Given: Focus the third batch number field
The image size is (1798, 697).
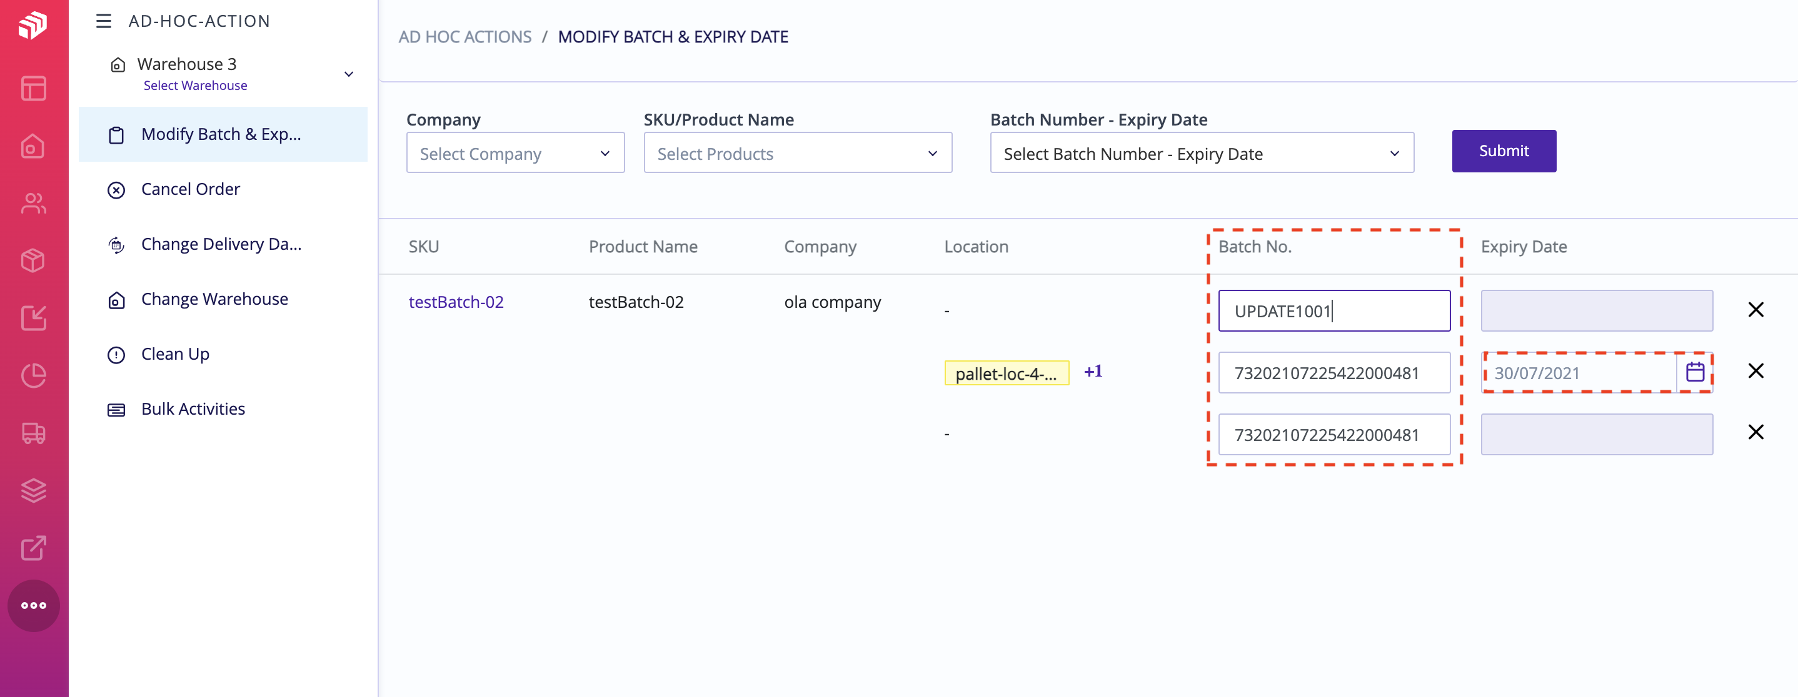Looking at the screenshot, I should coord(1334,434).
